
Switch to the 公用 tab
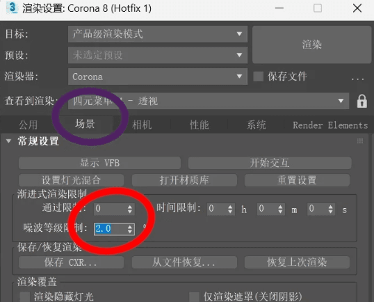click(x=28, y=125)
